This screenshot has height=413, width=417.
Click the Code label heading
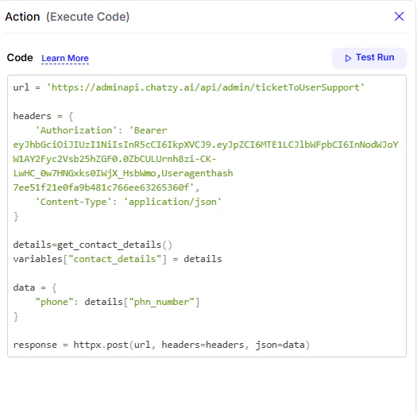[20, 58]
